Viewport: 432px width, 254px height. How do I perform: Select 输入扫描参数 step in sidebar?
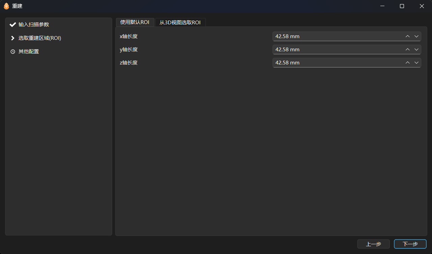(34, 25)
